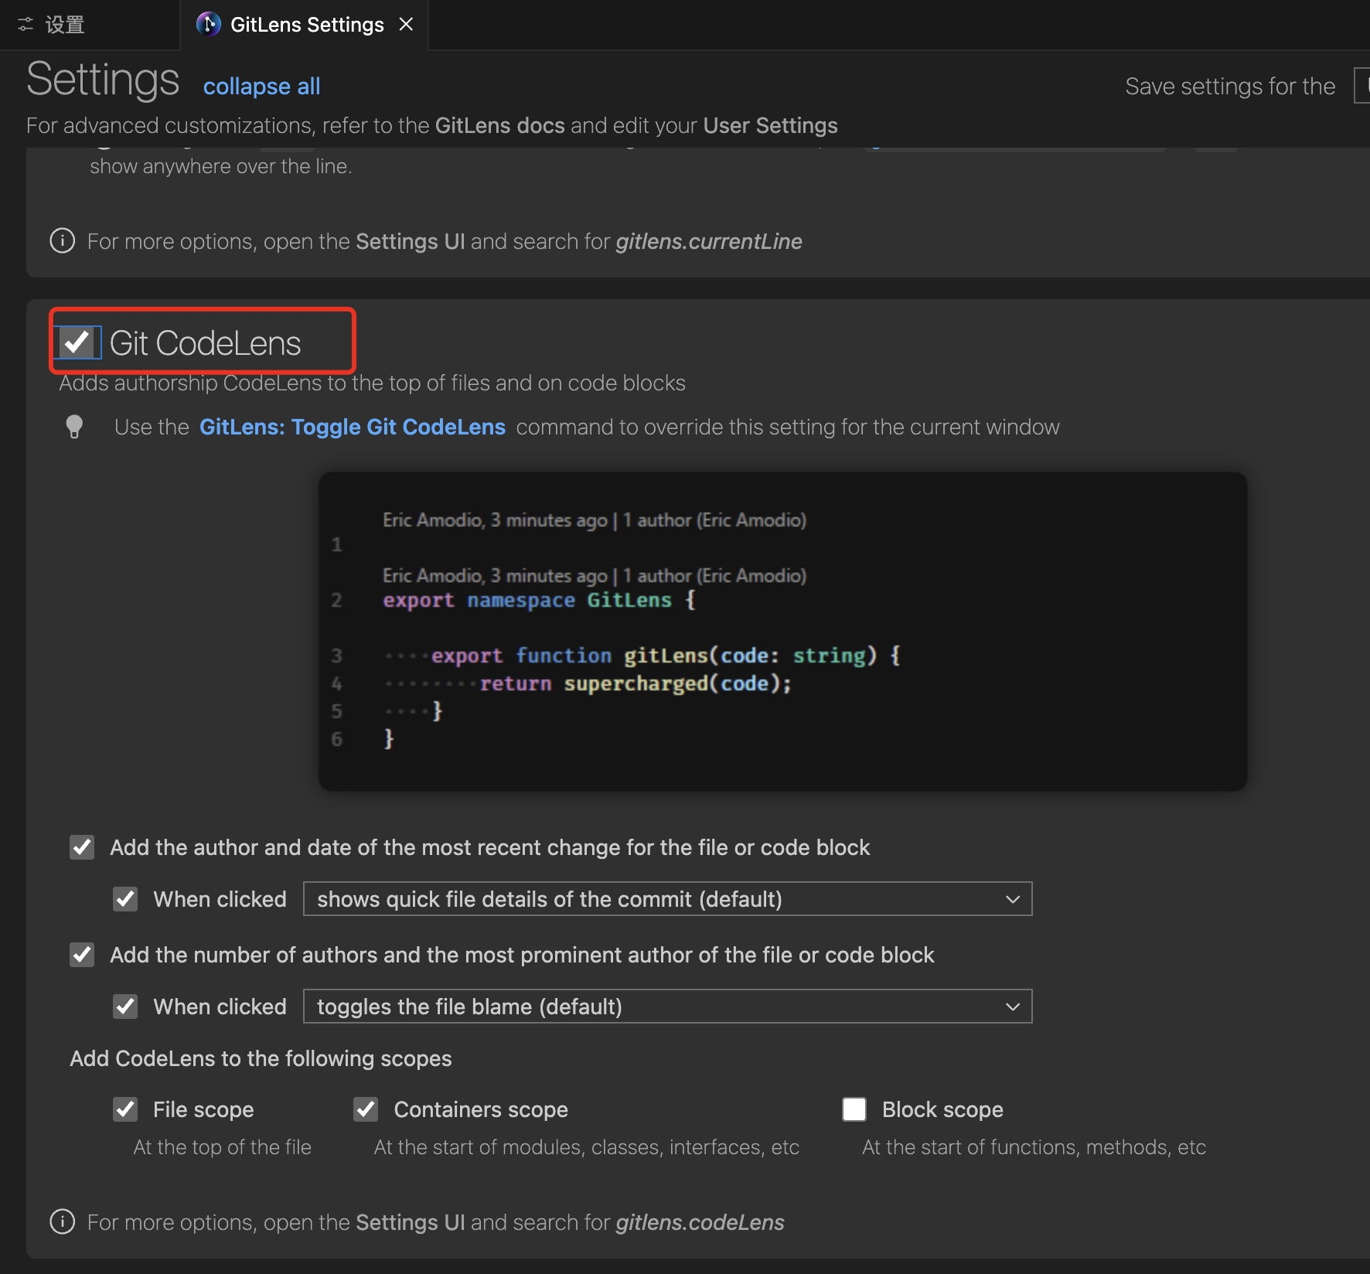Click the 'Block scope' label
The width and height of the screenshot is (1370, 1274).
pyautogui.click(x=942, y=1109)
